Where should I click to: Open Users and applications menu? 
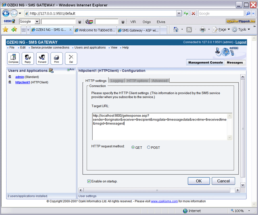90,48
